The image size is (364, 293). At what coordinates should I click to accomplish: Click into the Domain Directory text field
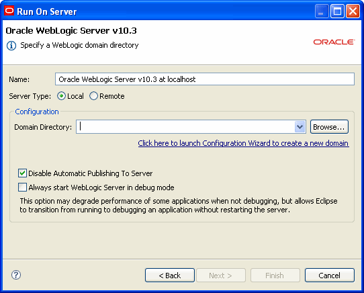(x=186, y=127)
